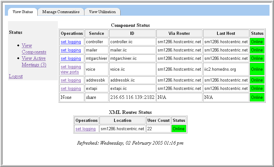Switch to the View Status tab
The width and height of the screenshot is (274, 167).
coord(23,12)
